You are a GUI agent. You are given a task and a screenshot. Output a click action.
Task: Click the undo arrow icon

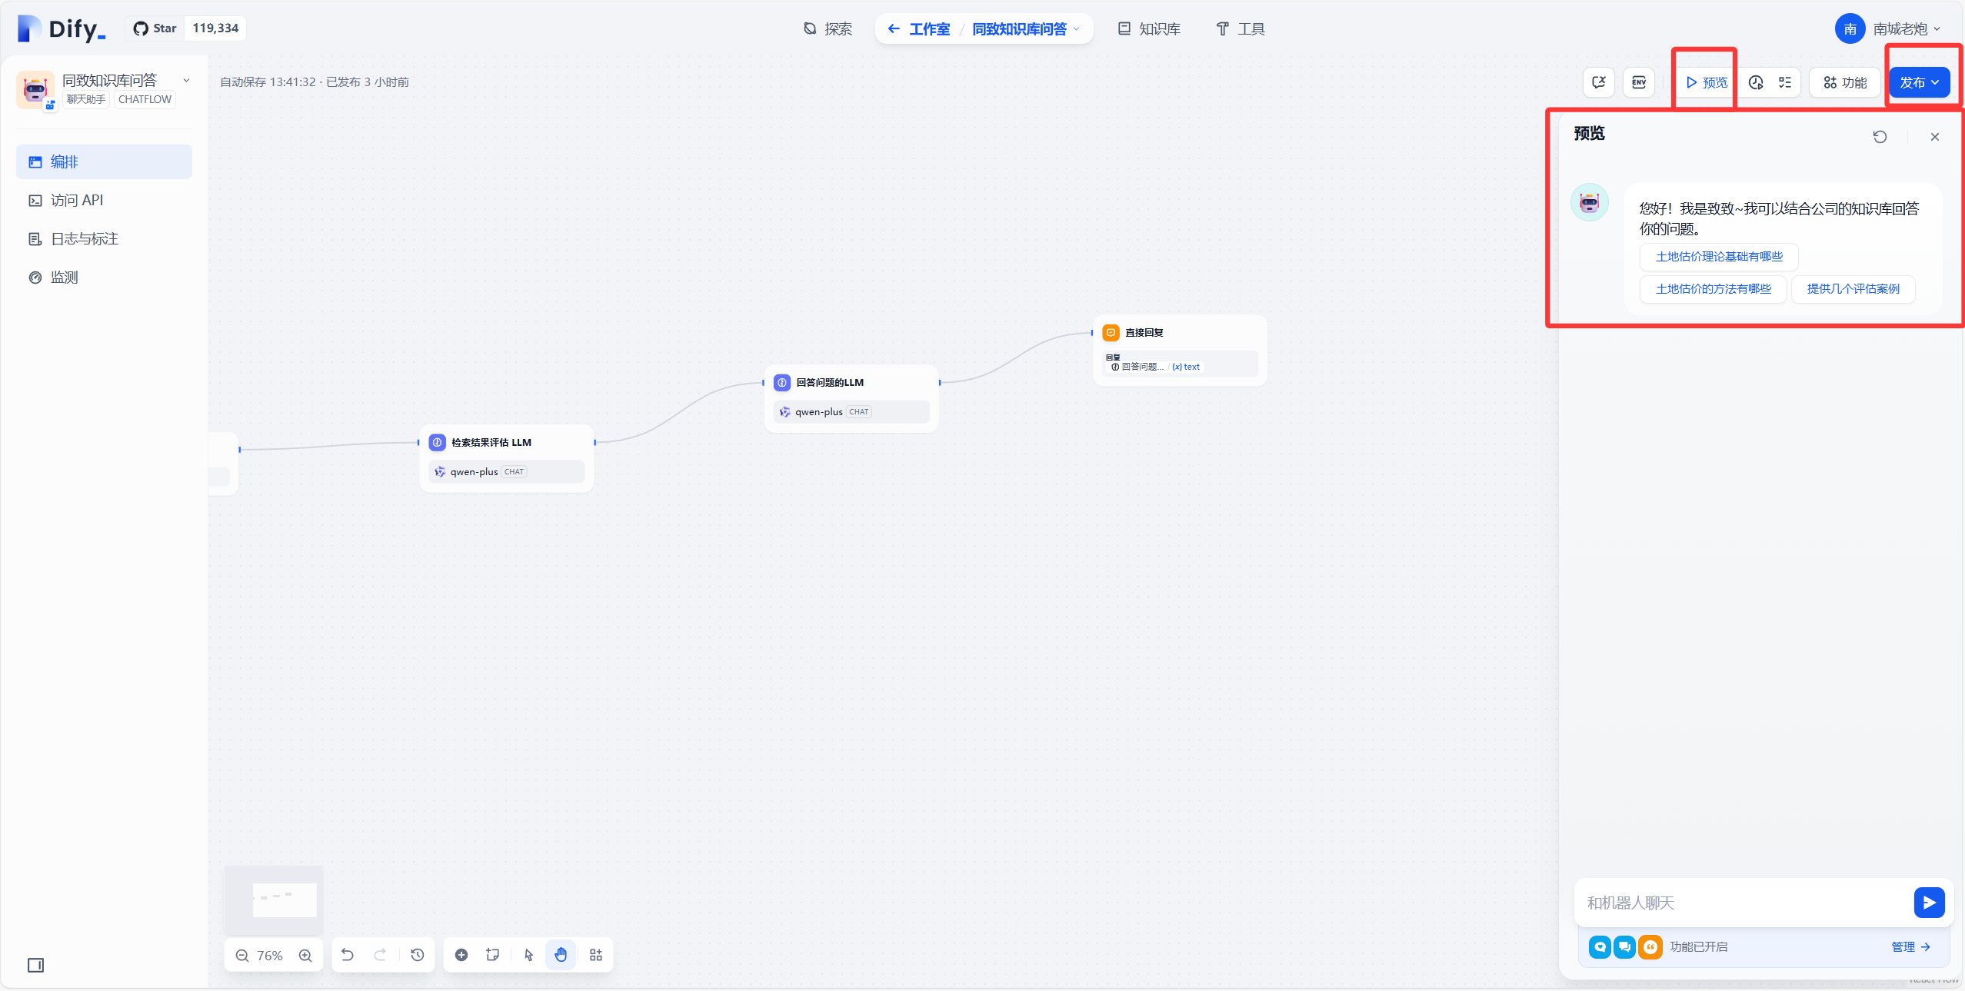pyautogui.click(x=348, y=955)
